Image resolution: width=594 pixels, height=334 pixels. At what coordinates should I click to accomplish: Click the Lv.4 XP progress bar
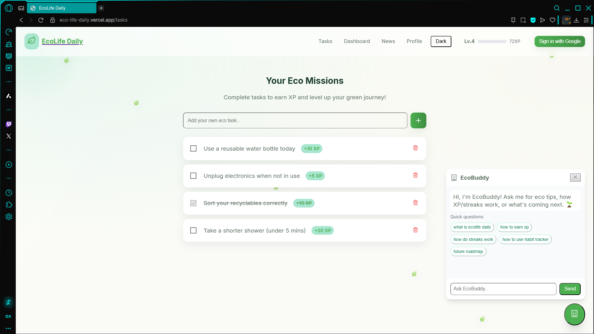pos(492,41)
